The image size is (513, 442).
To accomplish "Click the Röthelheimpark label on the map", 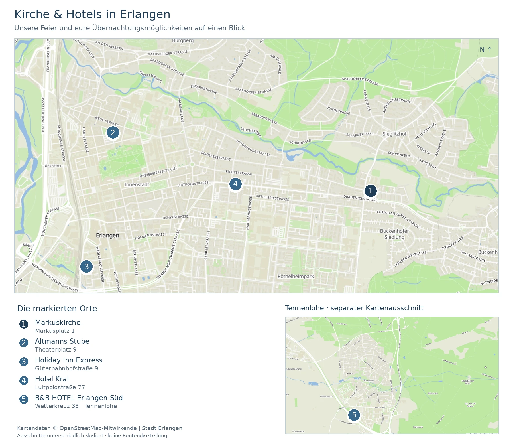I will pyautogui.click(x=296, y=276).
